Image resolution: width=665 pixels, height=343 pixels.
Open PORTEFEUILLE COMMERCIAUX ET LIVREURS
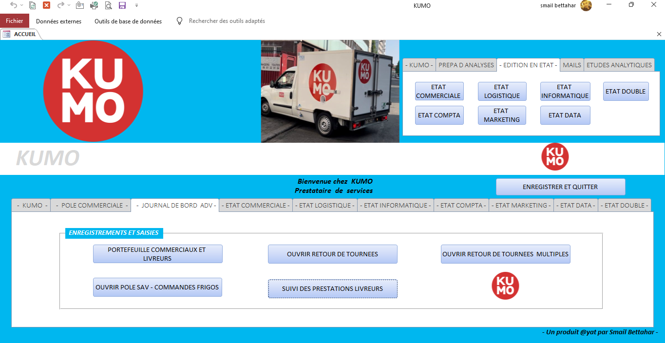158,254
